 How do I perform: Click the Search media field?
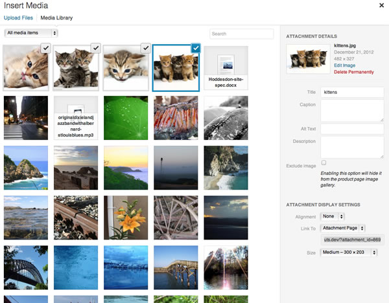(x=242, y=34)
